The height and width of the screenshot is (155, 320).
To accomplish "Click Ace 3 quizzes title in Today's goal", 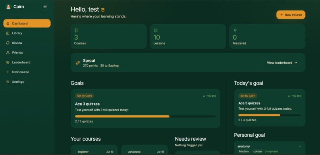I will 249,103.
